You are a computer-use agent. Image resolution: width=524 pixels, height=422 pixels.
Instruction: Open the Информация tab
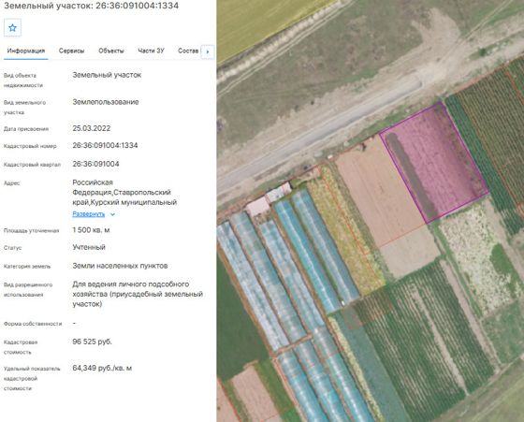point(26,51)
